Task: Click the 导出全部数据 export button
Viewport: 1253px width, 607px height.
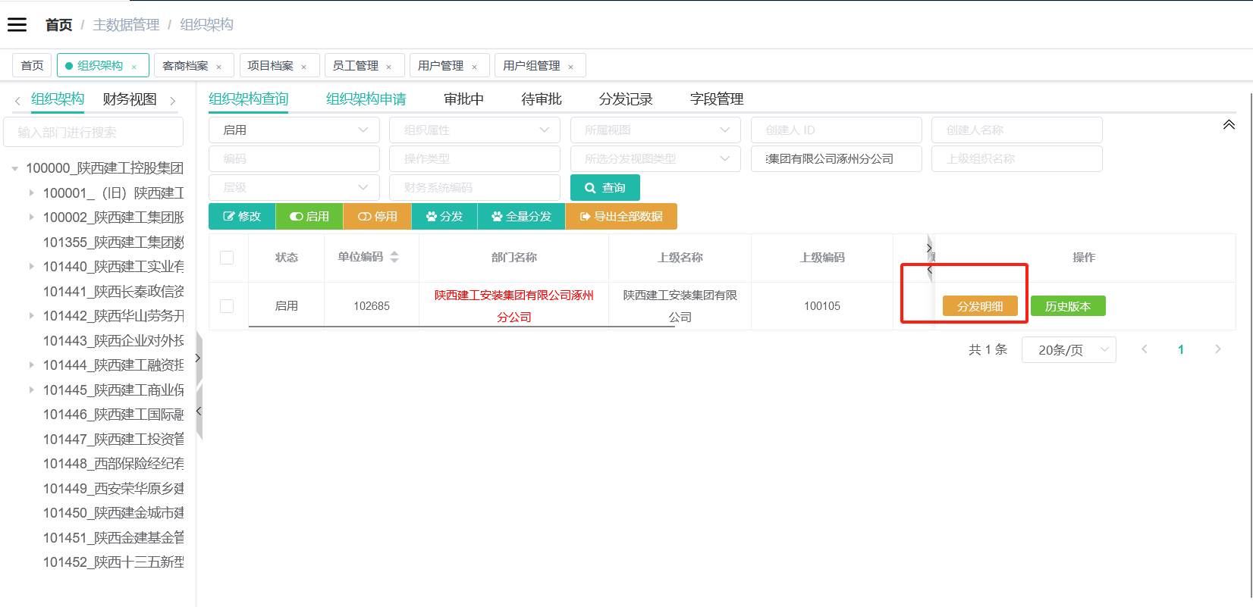Action: point(621,217)
